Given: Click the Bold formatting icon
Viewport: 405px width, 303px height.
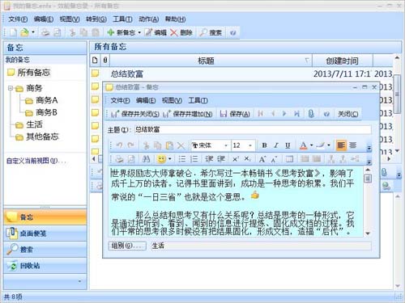Looking at the screenshot, I should 264,145.
